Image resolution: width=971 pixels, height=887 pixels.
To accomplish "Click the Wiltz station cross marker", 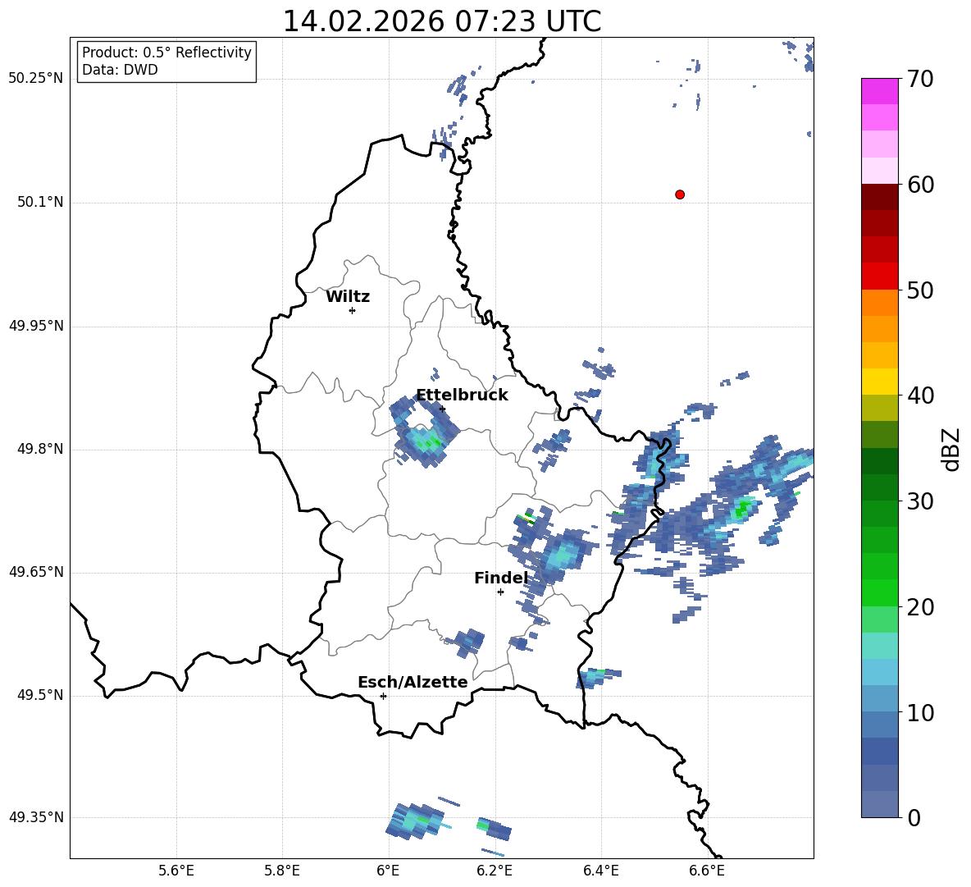I will (x=353, y=310).
